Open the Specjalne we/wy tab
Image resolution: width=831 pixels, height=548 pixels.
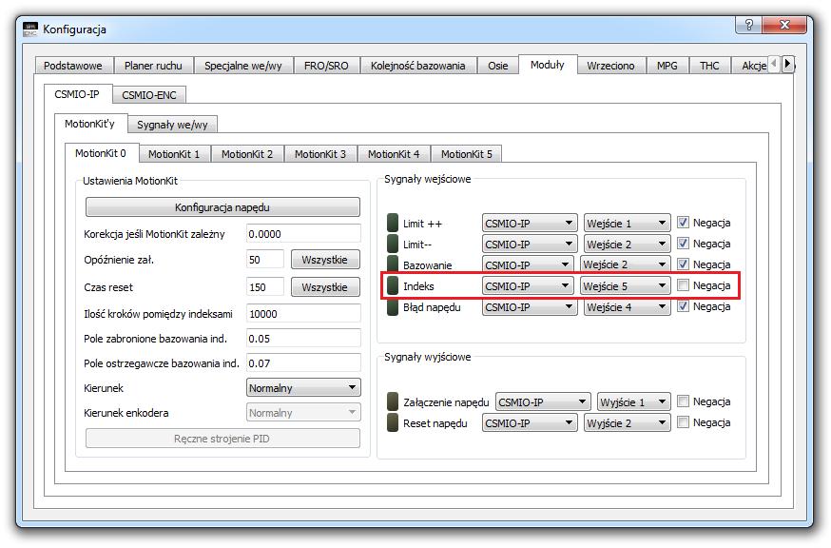243,66
